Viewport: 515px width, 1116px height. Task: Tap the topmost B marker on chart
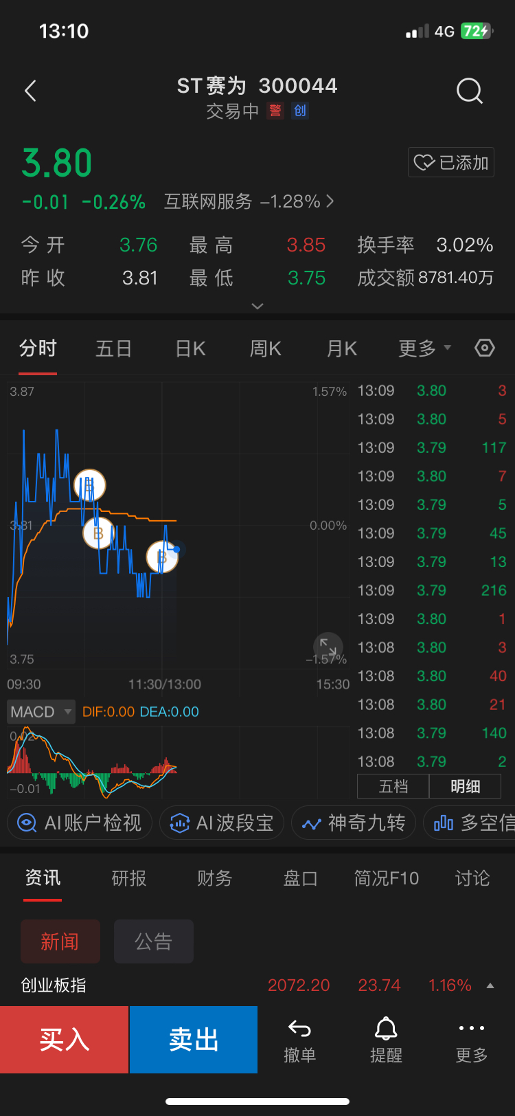89,485
